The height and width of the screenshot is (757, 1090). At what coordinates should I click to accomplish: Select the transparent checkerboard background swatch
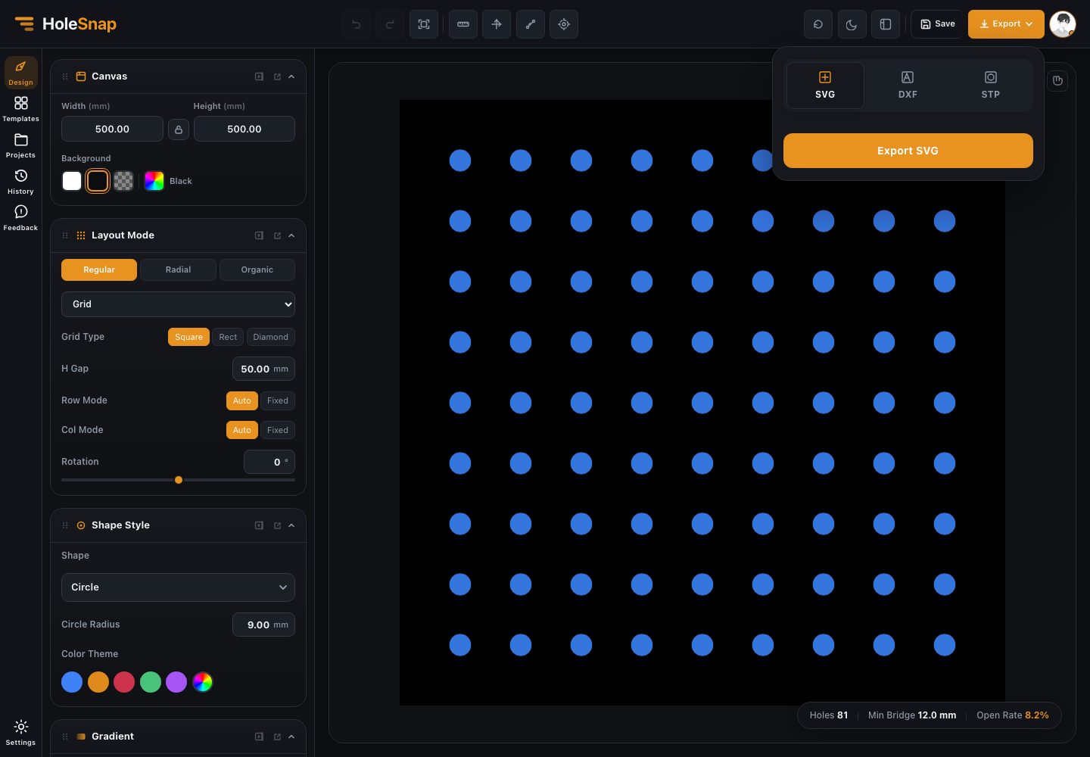click(123, 181)
